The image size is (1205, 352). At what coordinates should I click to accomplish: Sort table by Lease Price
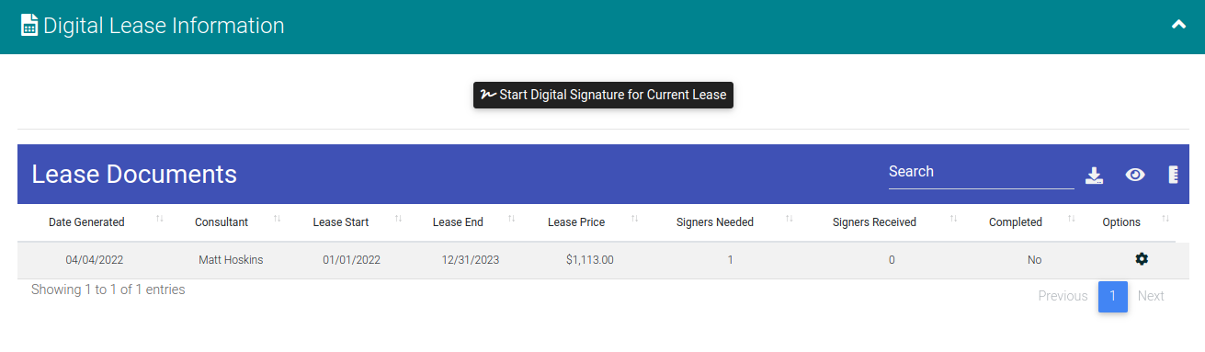pos(576,222)
